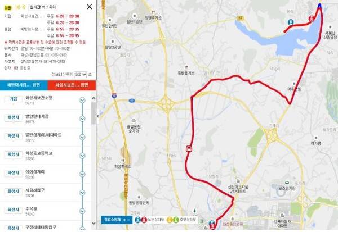This screenshot has height=232, width=338.
Task: Expand the 화성시보건소앞 stop details
Action: (x=82, y=101)
